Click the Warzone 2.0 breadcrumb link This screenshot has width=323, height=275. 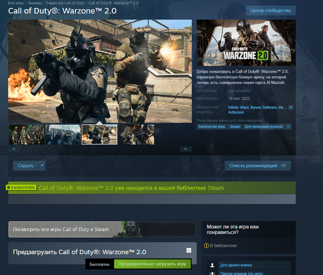coord(114,3)
